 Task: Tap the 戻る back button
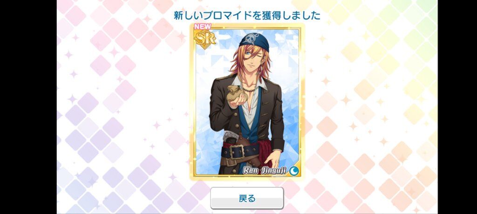[247, 198]
